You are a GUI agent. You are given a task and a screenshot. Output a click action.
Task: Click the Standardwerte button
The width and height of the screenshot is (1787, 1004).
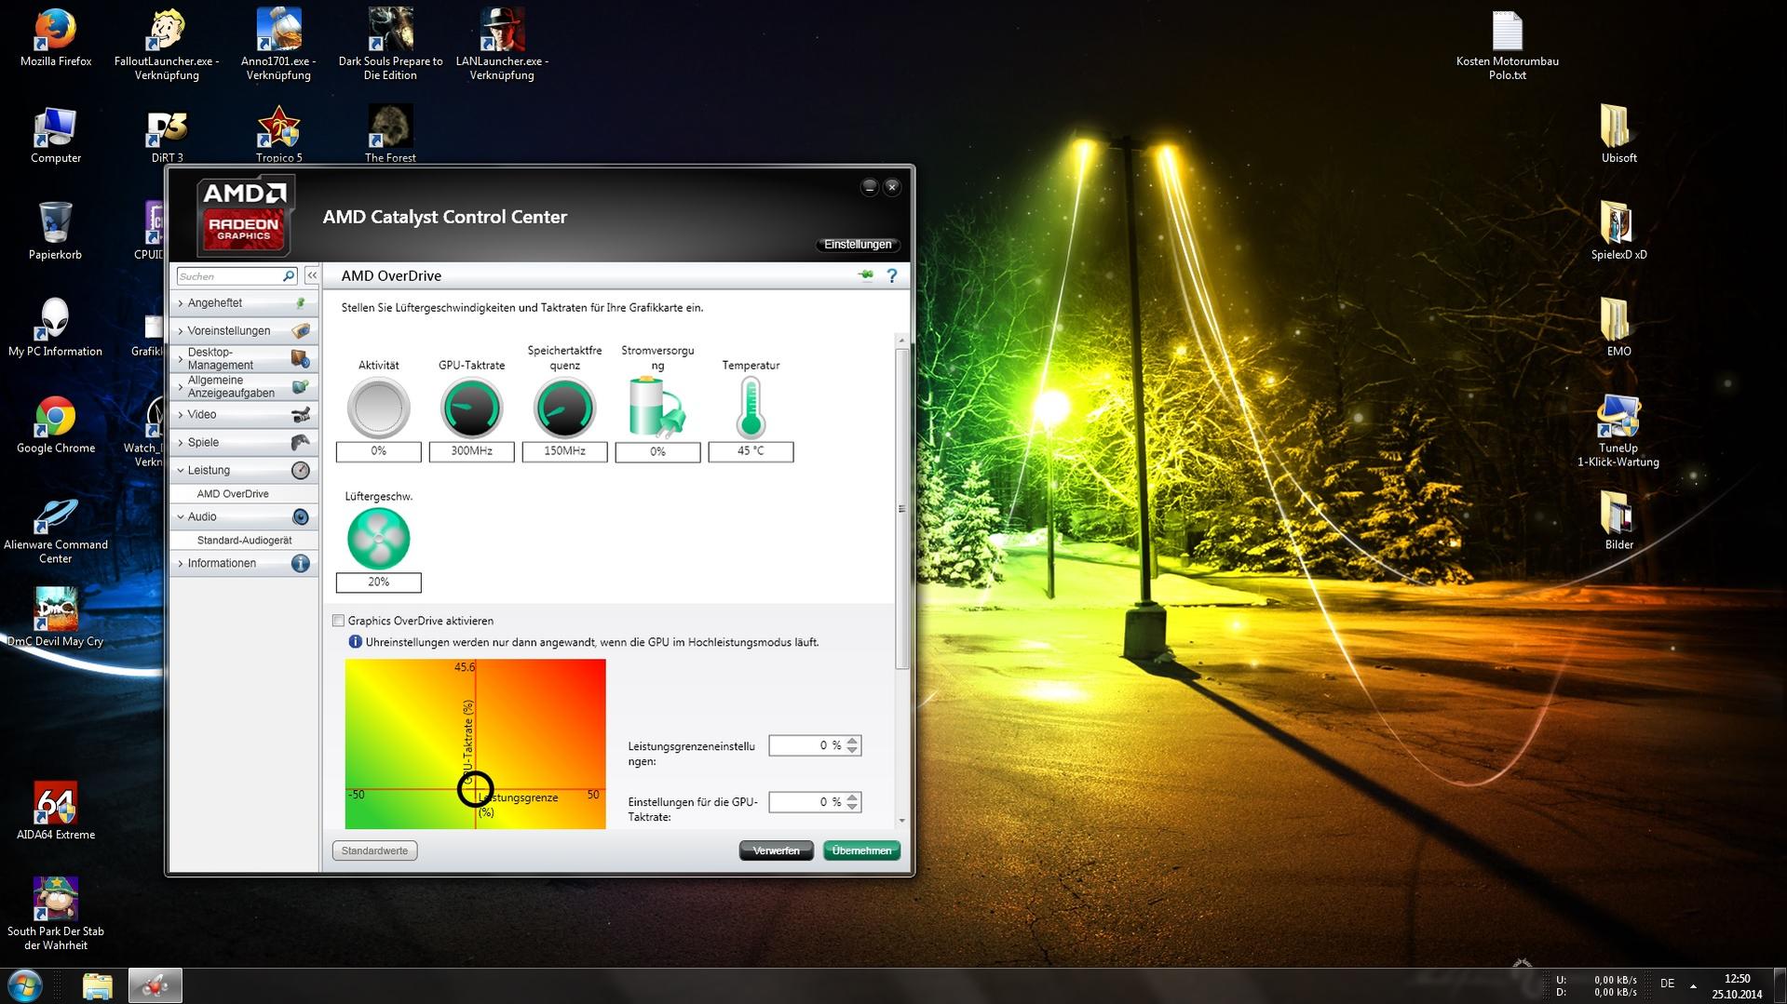375,850
